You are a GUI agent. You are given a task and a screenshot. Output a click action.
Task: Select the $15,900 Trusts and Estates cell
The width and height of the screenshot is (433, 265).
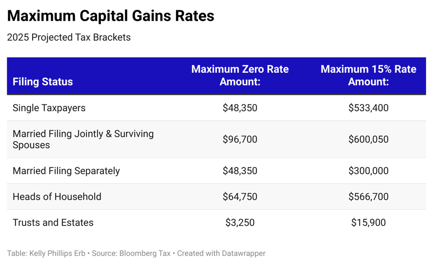coord(368,222)
